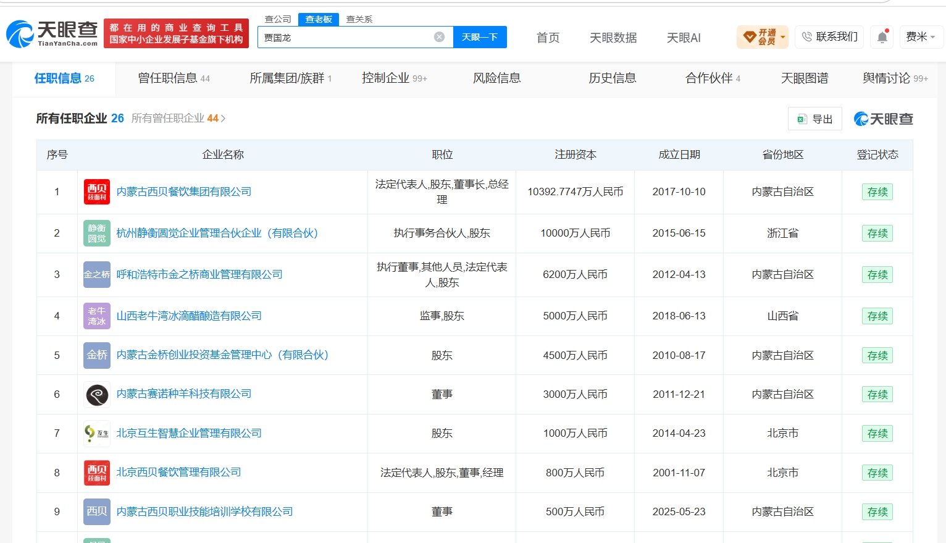This screenshot has width=946, height=543.
Task: Open 内蒙古西贝餐饮集团 company logo
Action: [97, 192]
